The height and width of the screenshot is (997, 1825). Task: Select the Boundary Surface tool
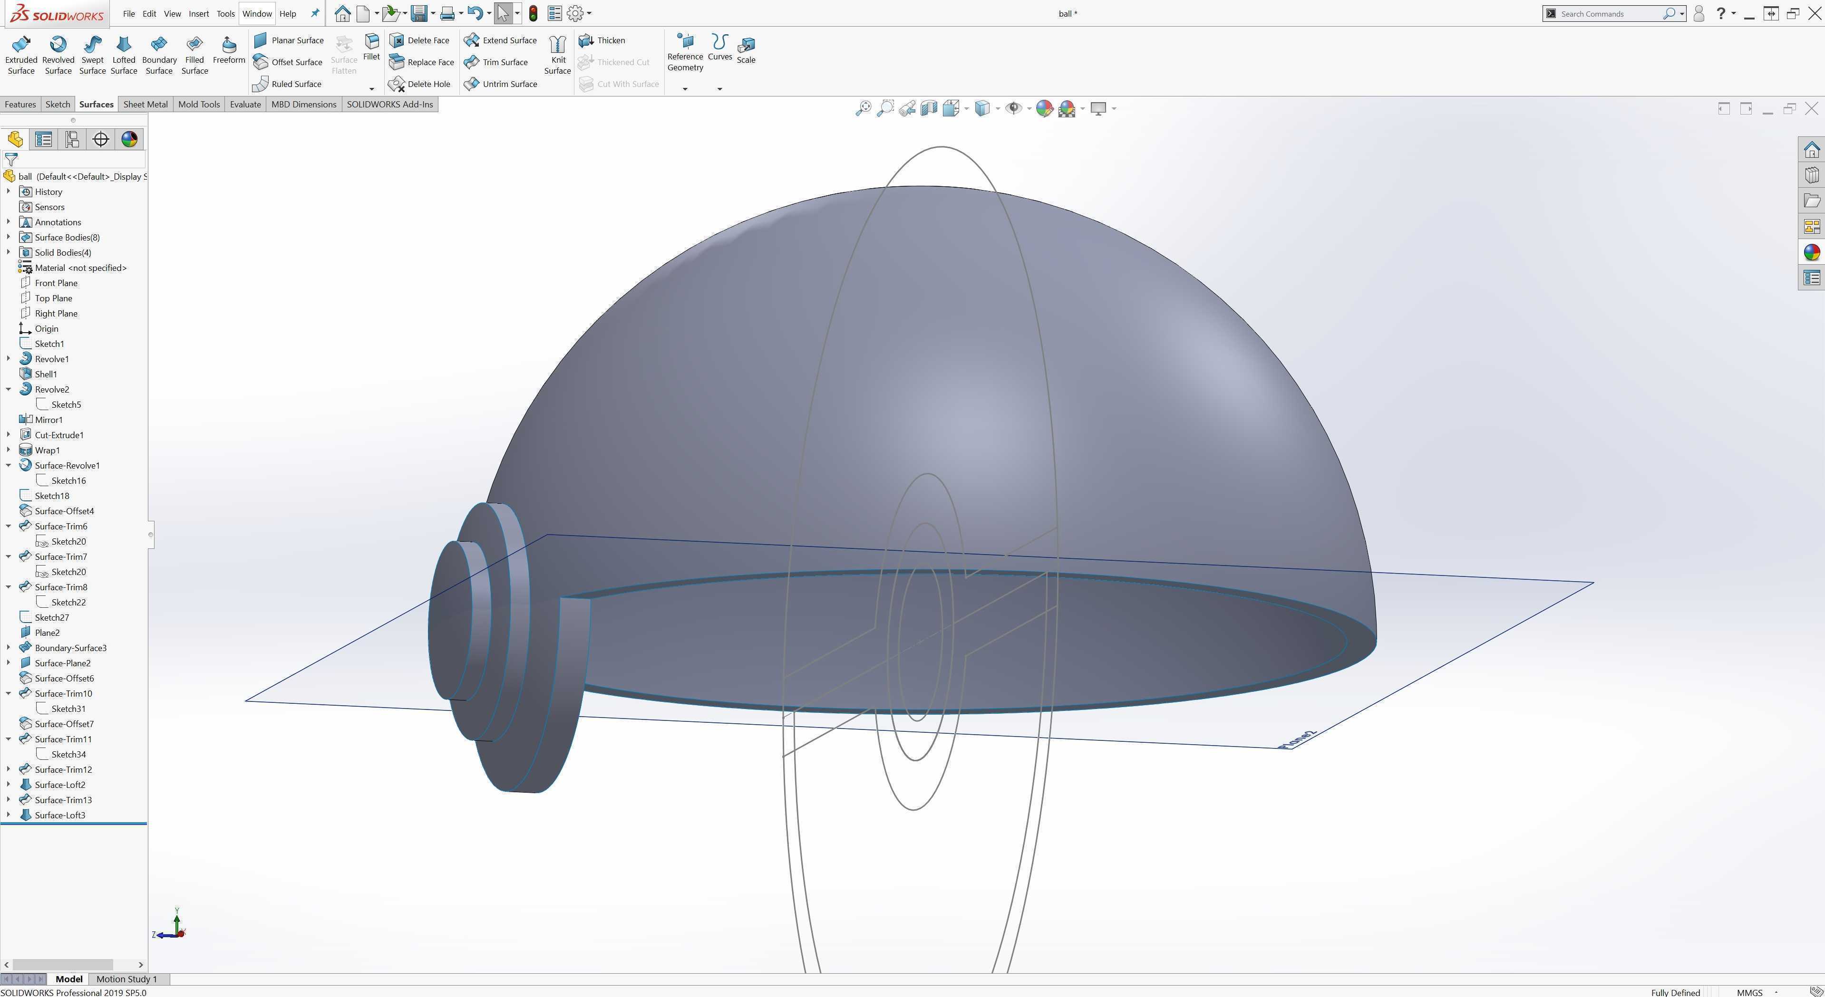[159, 55]
